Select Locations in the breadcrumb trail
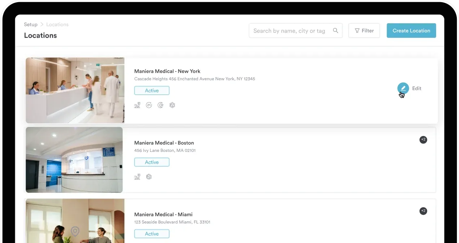 57,24
